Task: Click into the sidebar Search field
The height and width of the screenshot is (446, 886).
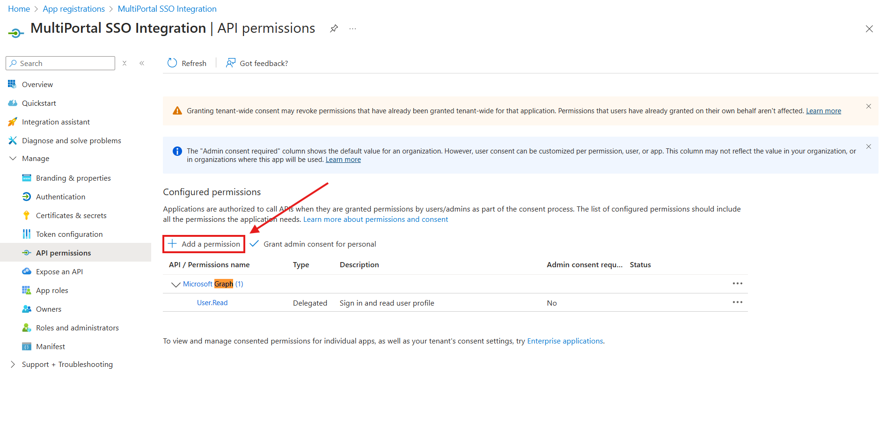Action: [x=60, y=63]
